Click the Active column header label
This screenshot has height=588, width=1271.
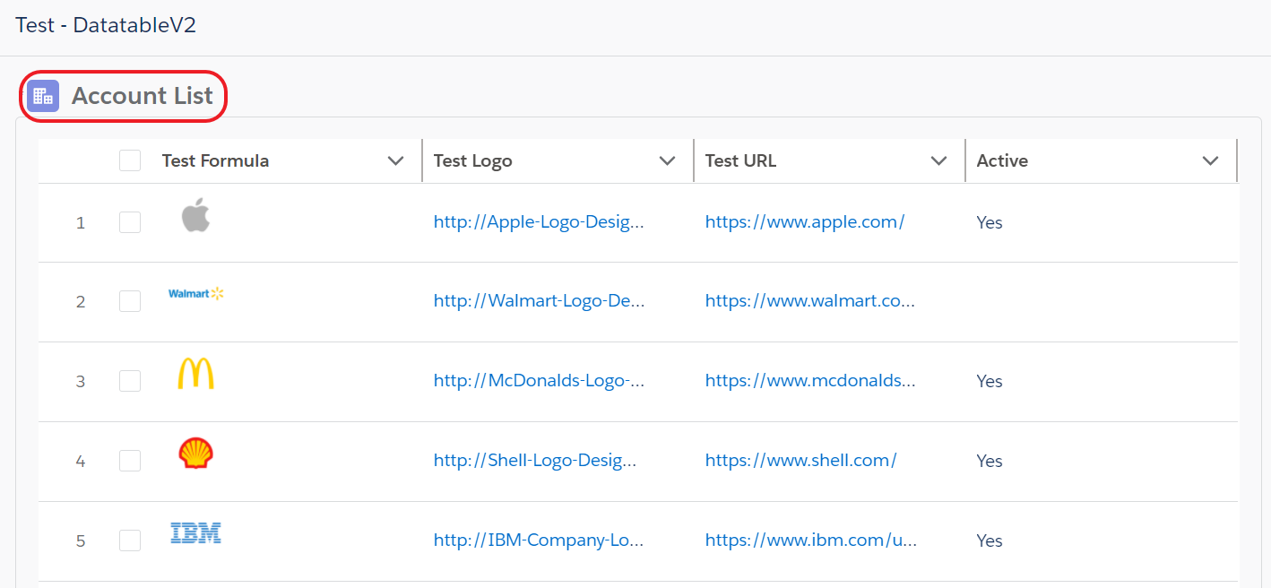(1002, 161)
